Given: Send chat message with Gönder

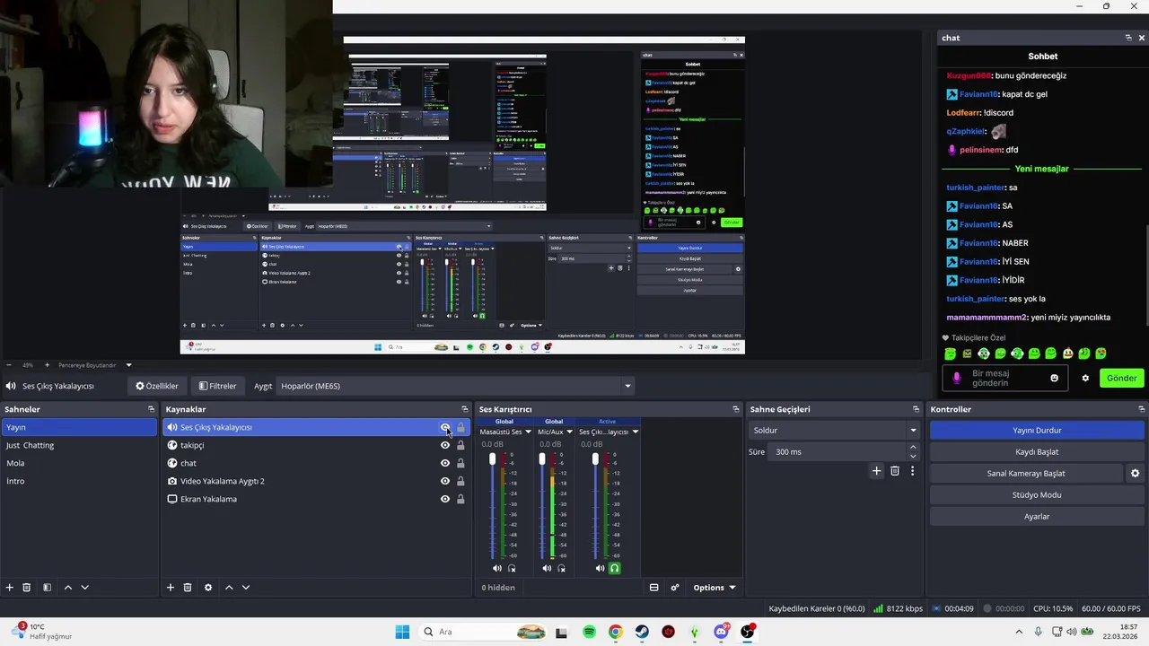Looking at the screenshot, I should point(1121,378).
